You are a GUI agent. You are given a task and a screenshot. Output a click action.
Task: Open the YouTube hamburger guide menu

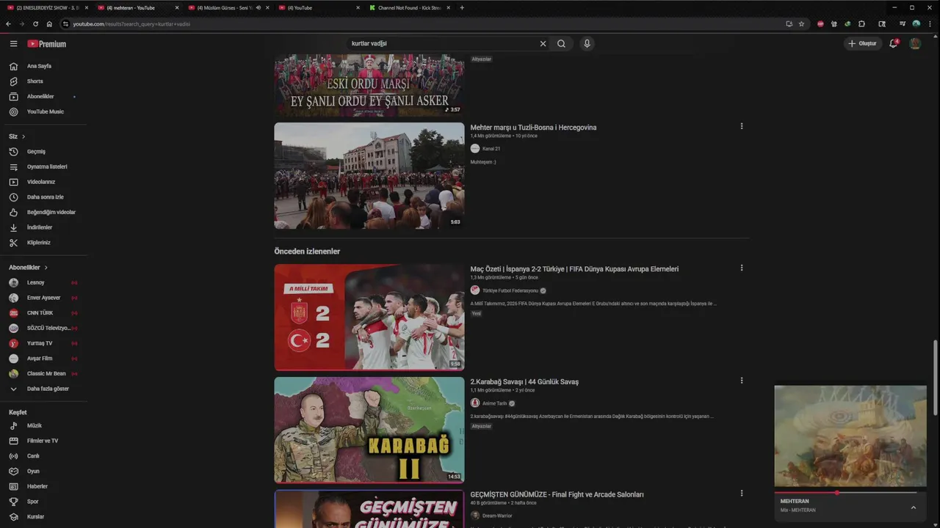click(x=13, y=44)
